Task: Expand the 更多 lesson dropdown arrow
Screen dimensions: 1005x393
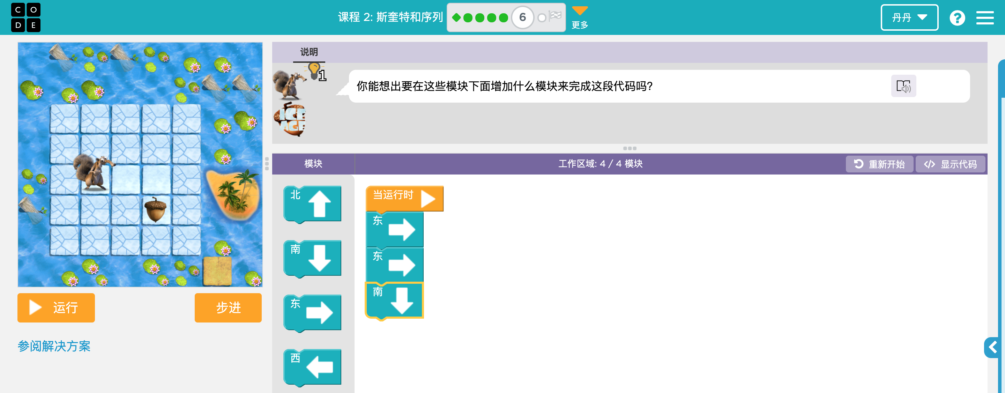Action: 580,10
